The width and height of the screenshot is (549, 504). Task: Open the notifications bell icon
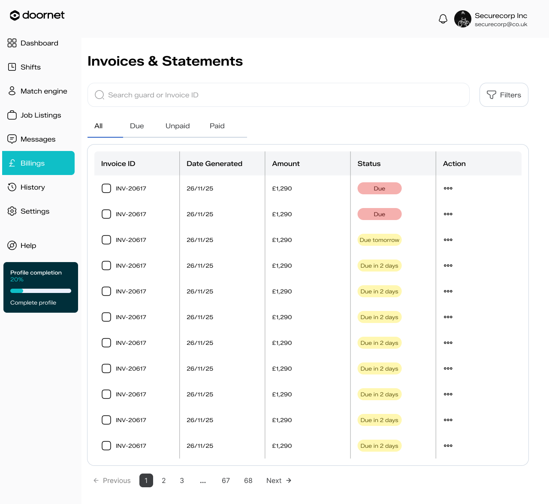pos(443,19)
